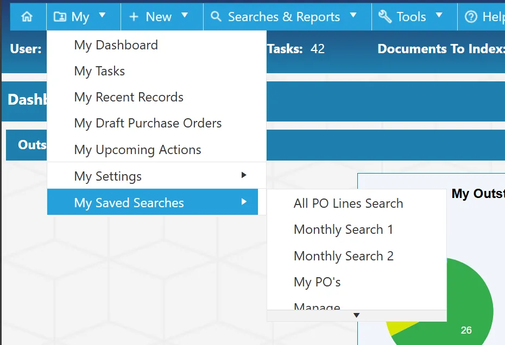This screenshot has width=505, height=345.
Task: Run All PO Lines Search
Action: 357,203
